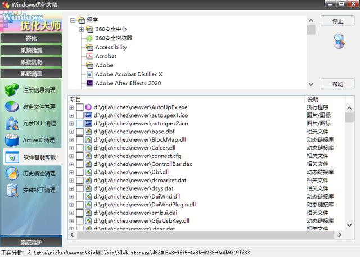Viewport: 360px width, 257px height.
Task: Check the connect.cfg checkbox
Action: tap(80, 156)
